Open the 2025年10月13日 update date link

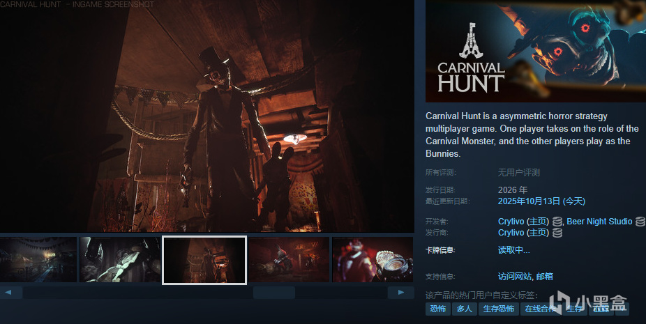click(x=541, y=201)
